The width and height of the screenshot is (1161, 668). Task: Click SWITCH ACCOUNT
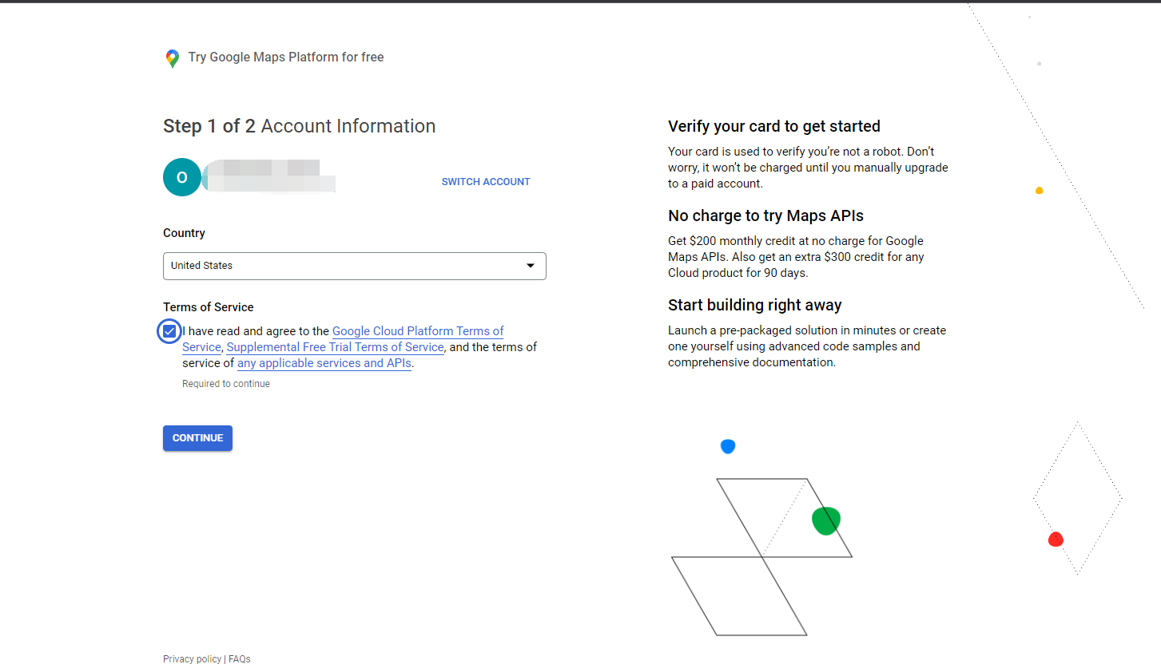click(x=486, y=182)
